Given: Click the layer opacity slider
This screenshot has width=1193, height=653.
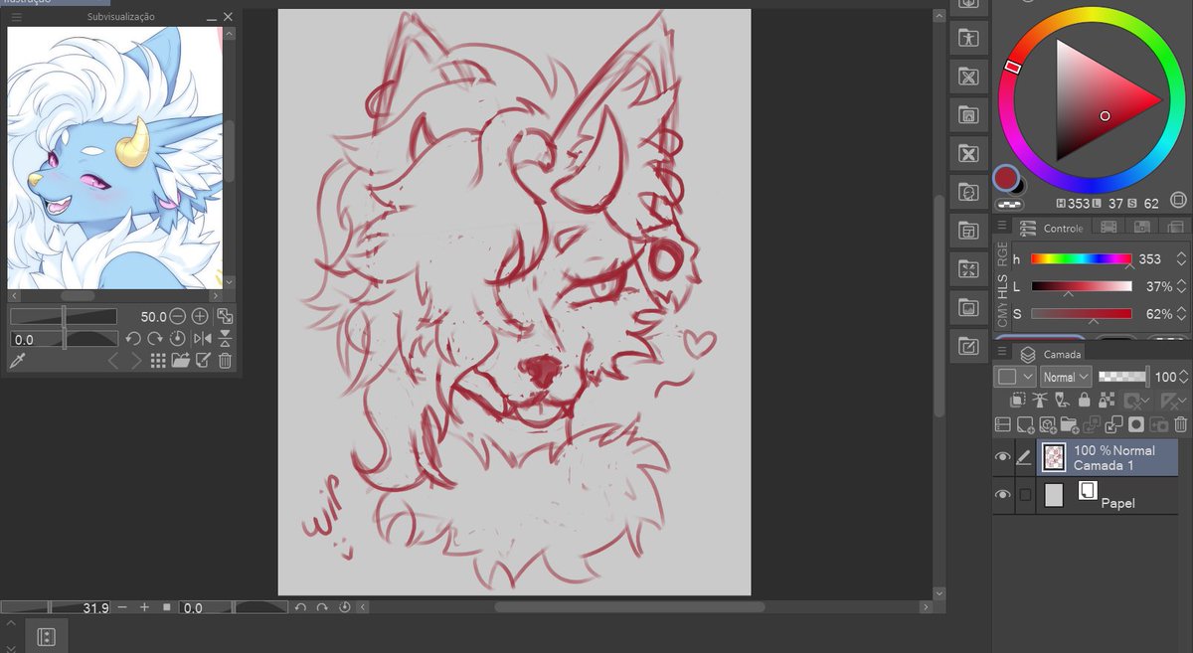Looking at the screenshot, I should [1124, 377].
